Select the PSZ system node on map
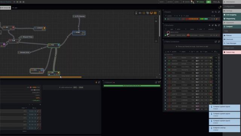 pyautogui.click(x=54, y=45)
